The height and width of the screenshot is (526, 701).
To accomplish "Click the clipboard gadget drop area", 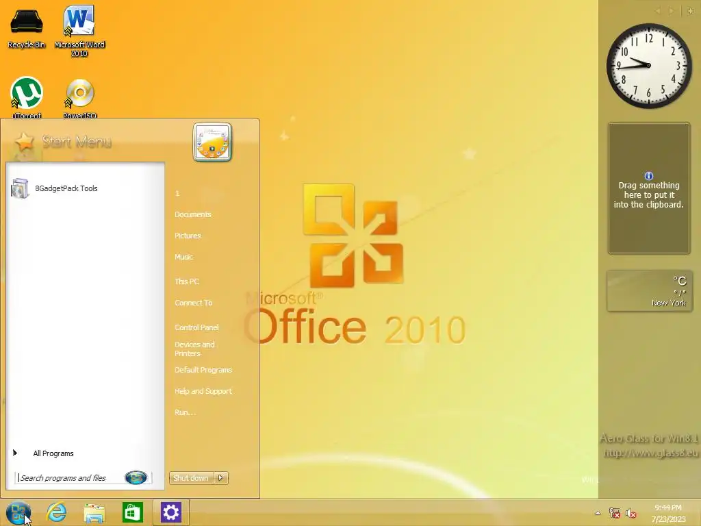I will 649,188.
